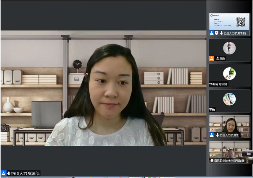This screenshot has height=178, width=253.
Task: Click the 恒创人力资源部 label under the main video
Action: point(26,173)
